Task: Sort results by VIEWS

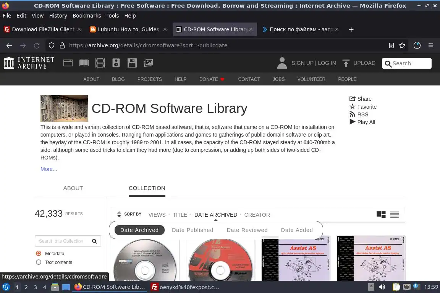Action: tap(157, 215)
